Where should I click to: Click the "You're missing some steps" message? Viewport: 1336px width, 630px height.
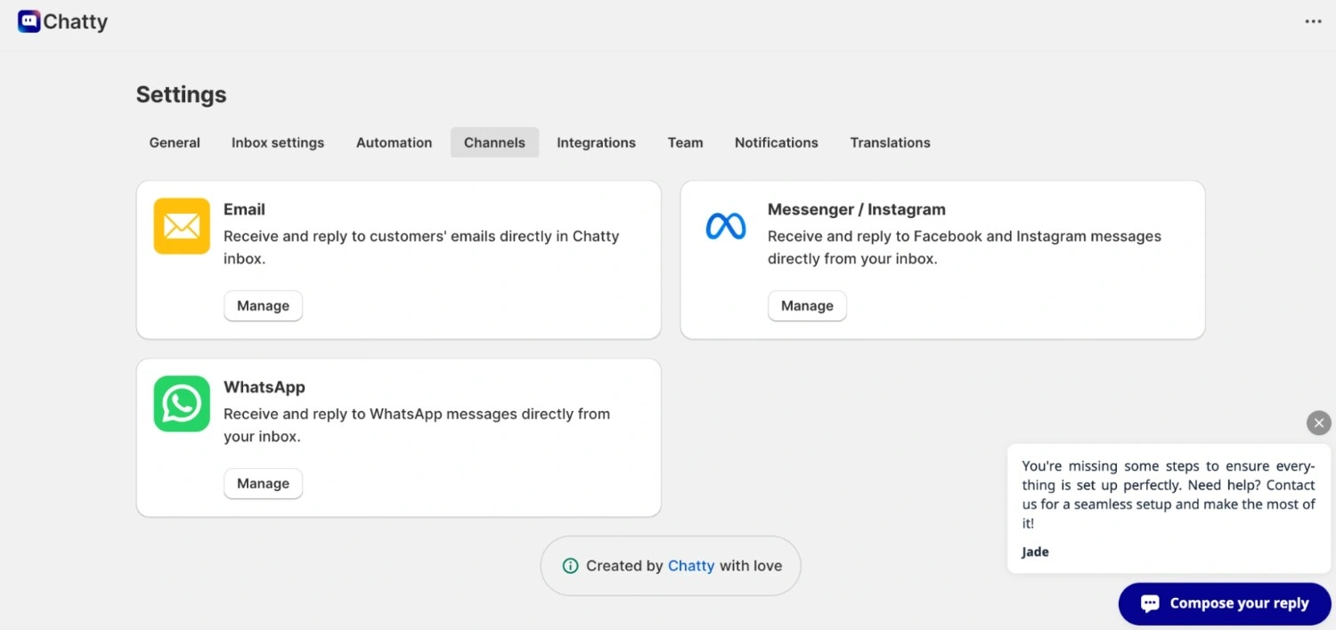coord(1169,495)
